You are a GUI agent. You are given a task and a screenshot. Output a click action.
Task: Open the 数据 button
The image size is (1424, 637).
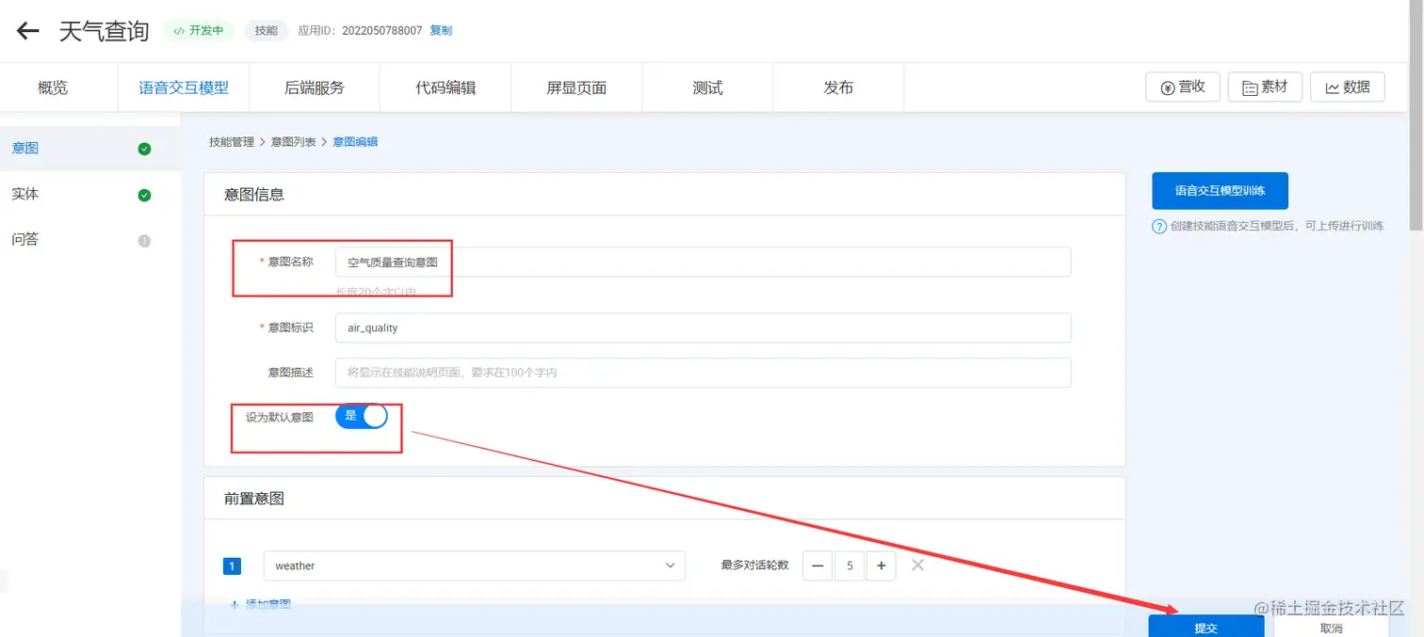(1348, 87)
